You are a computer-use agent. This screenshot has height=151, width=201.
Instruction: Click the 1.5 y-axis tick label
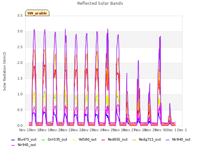click(20, 79)
